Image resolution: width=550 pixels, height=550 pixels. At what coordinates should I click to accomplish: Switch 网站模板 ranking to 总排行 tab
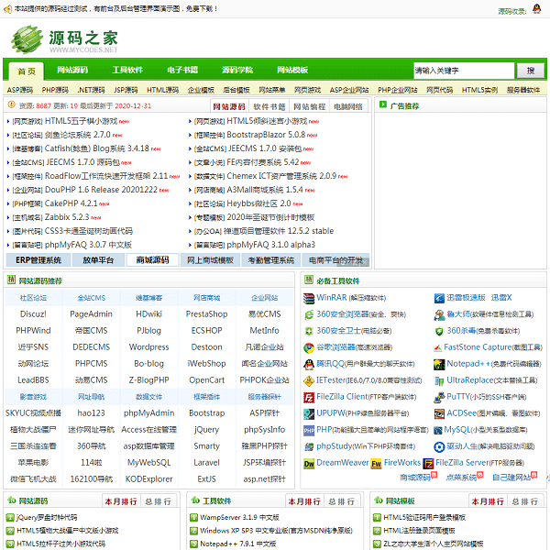click(525, 501)
